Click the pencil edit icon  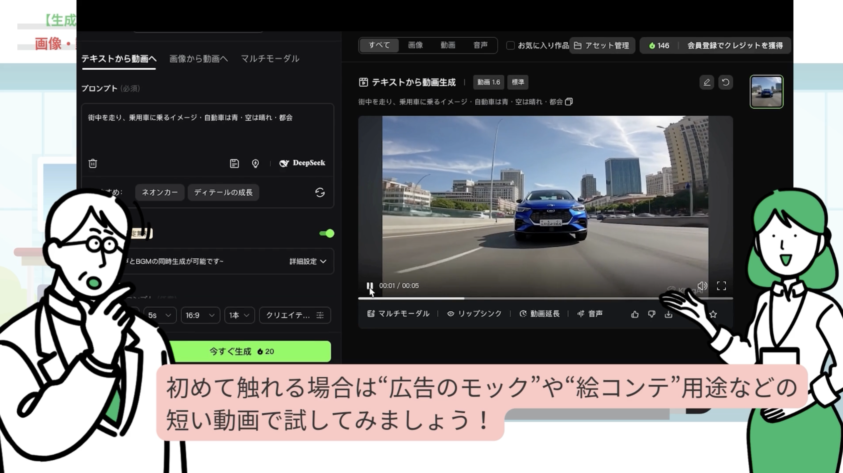coord(707,82)
